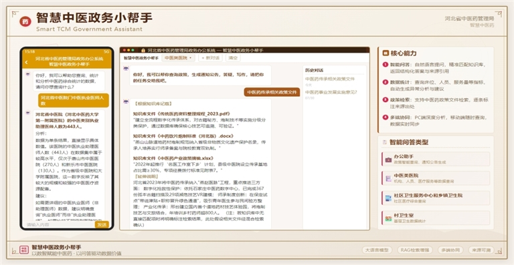Click the 清空 button to clear the chat

pos(233,58)
